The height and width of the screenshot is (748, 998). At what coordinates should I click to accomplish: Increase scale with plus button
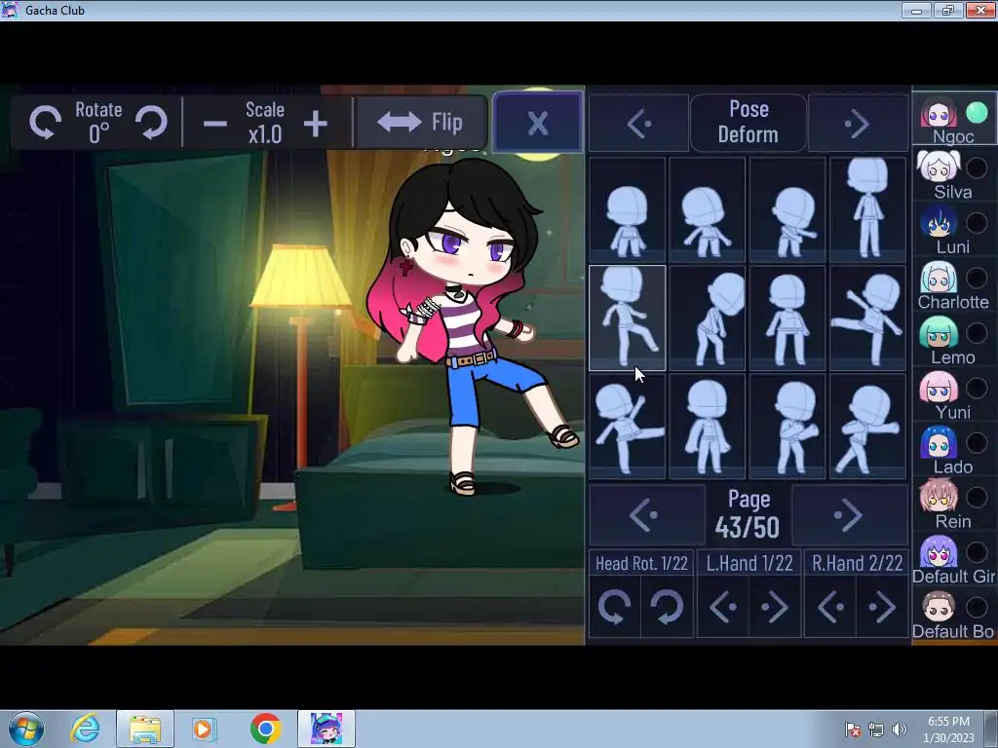point(315,124)
